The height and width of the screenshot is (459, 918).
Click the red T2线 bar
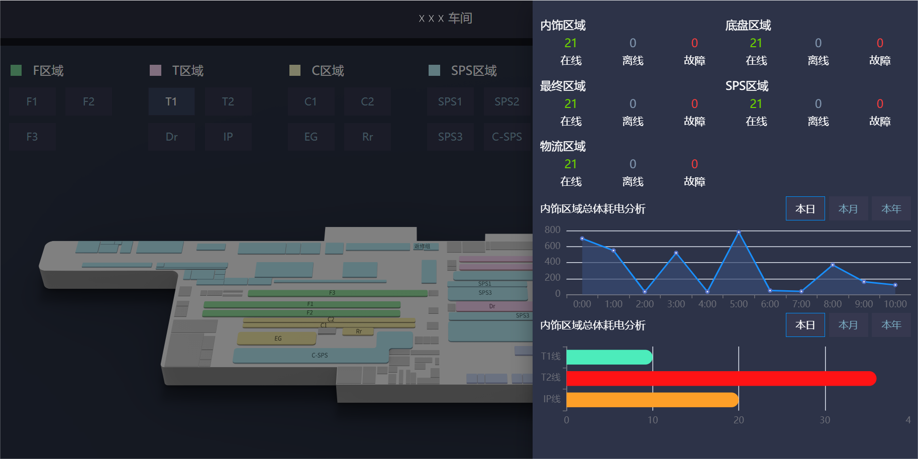click(721, 378)
